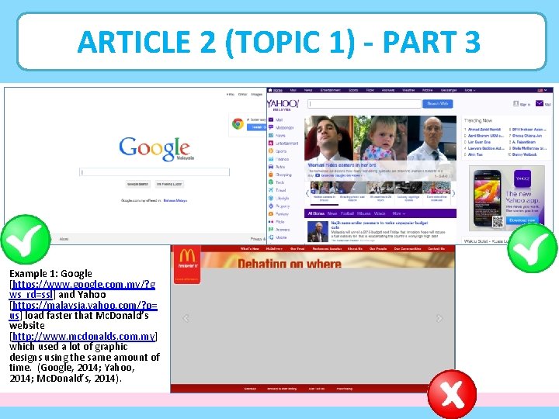
Task: Open Football tab in Yahoo stories bar
Action: pos(347,213)
